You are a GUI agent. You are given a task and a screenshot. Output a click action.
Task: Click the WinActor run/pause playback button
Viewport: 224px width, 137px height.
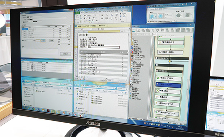click(x=152, y=16)
